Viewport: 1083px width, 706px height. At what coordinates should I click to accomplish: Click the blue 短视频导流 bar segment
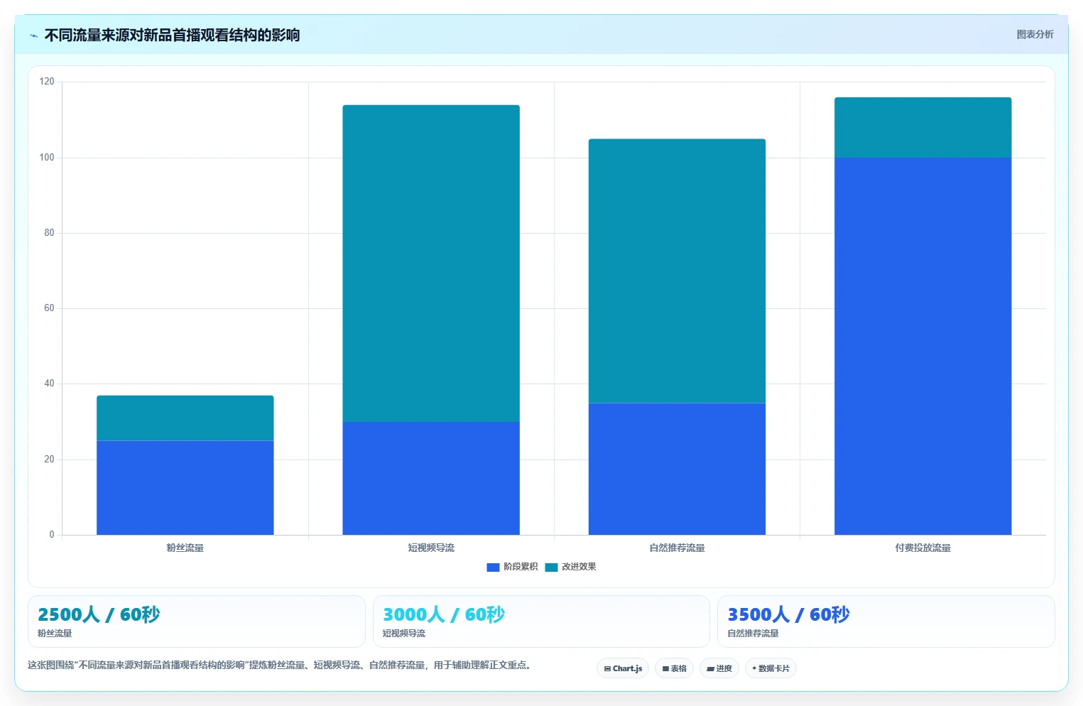coord(431,478)
